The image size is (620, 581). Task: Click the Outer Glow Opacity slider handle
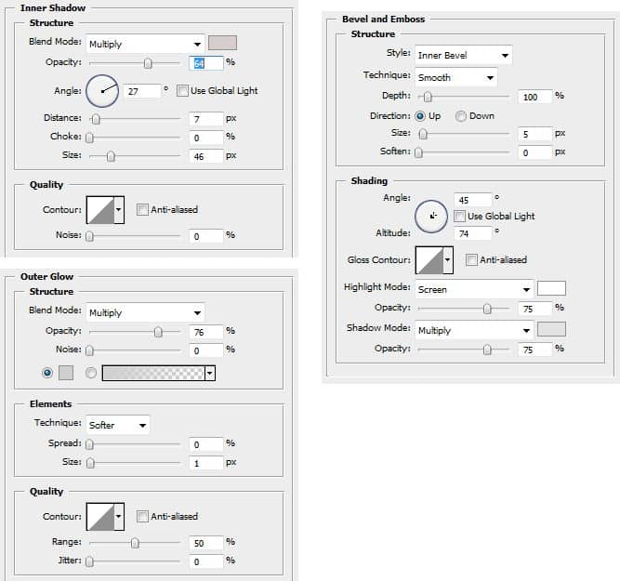[x=158, y=332]
